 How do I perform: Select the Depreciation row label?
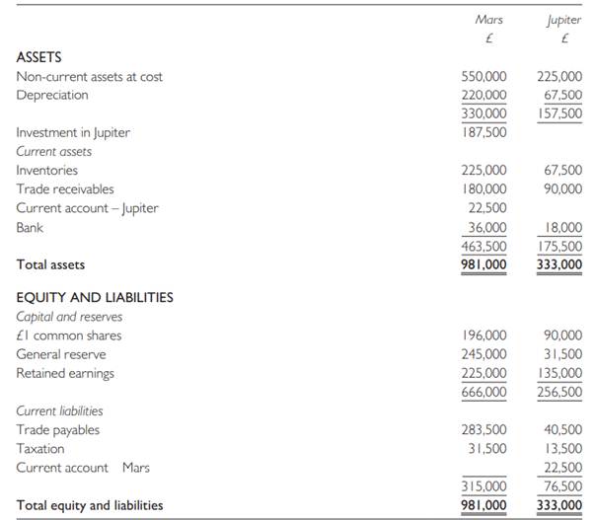pos(52,95)
